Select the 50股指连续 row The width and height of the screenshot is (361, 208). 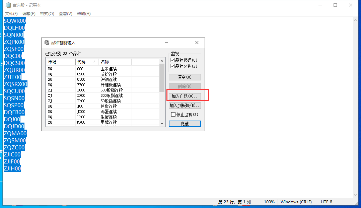pos(103,101)
